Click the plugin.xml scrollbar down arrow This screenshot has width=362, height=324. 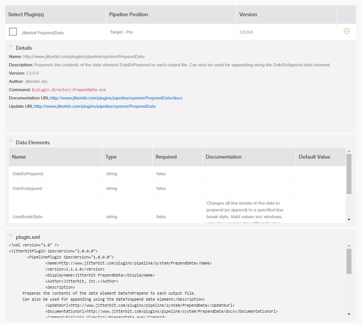tap(349, 313)
